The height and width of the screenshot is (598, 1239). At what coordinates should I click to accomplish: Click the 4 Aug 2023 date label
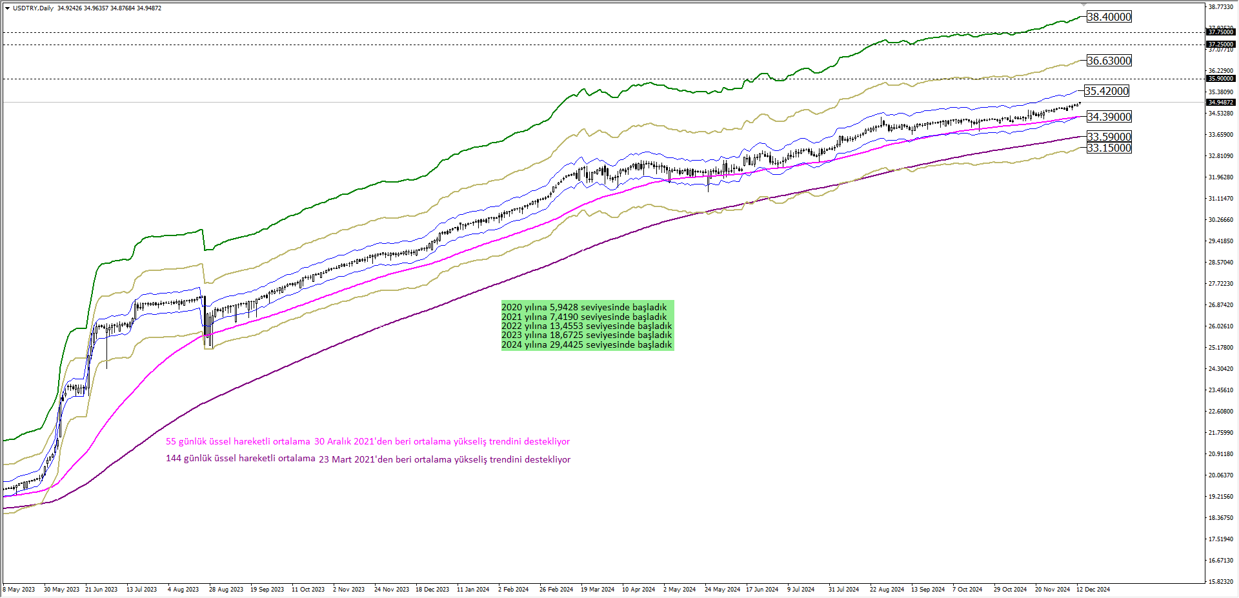coord(183,590)
